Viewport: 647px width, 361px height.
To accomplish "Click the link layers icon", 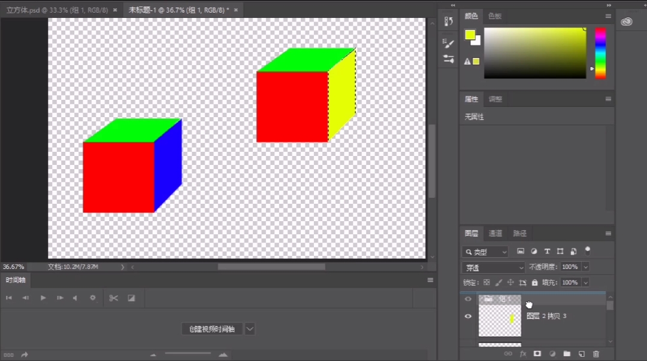I will (508, 354).
